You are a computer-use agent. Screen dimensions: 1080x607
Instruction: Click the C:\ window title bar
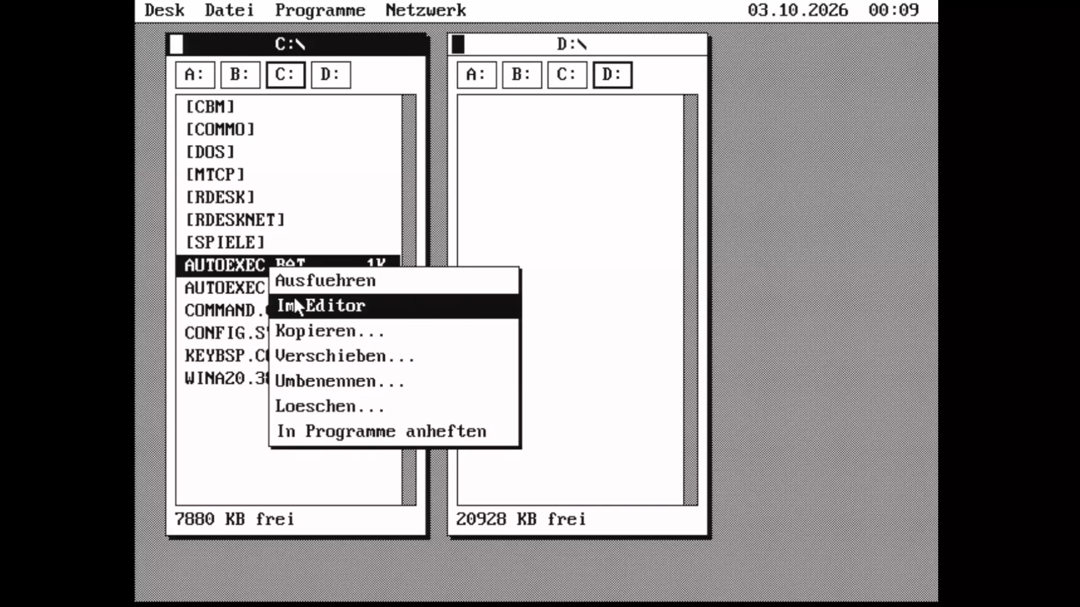[x=296, y=44]
